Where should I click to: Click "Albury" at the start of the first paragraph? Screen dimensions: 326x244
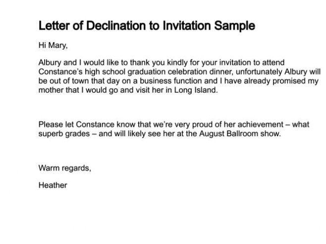50,63
